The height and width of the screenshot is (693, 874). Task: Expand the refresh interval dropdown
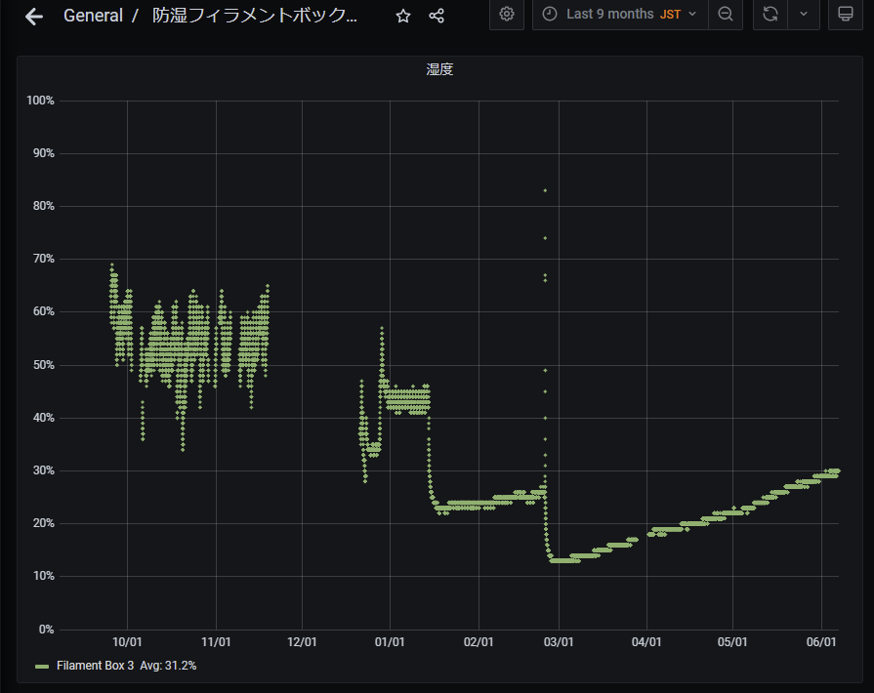(x=803, y=14)
